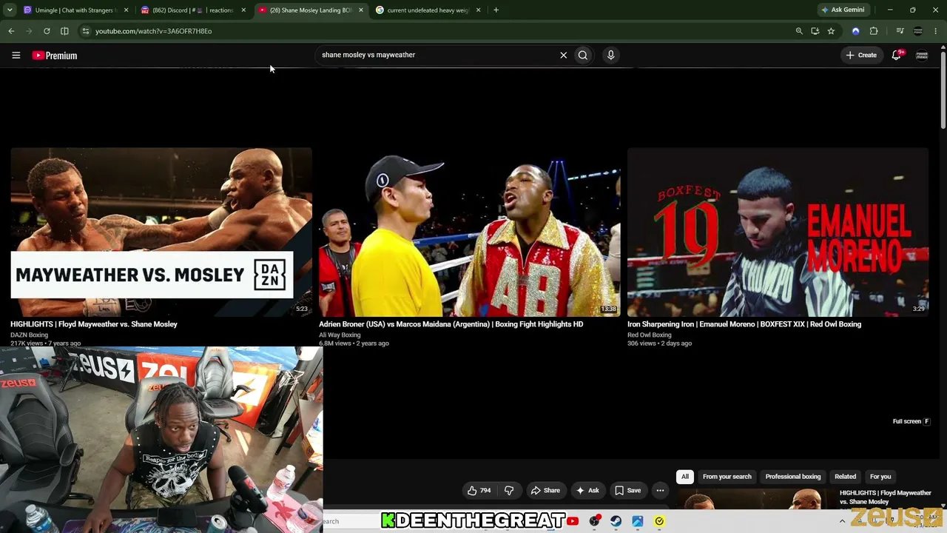The width and height of the screenshot is (947, 533).
Task: Clear the YouTube search box text
Action: (564, 55)
